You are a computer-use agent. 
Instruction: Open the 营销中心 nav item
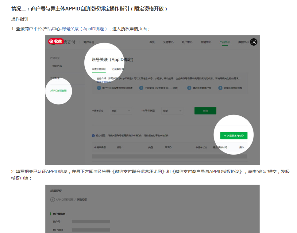(206, 42)
